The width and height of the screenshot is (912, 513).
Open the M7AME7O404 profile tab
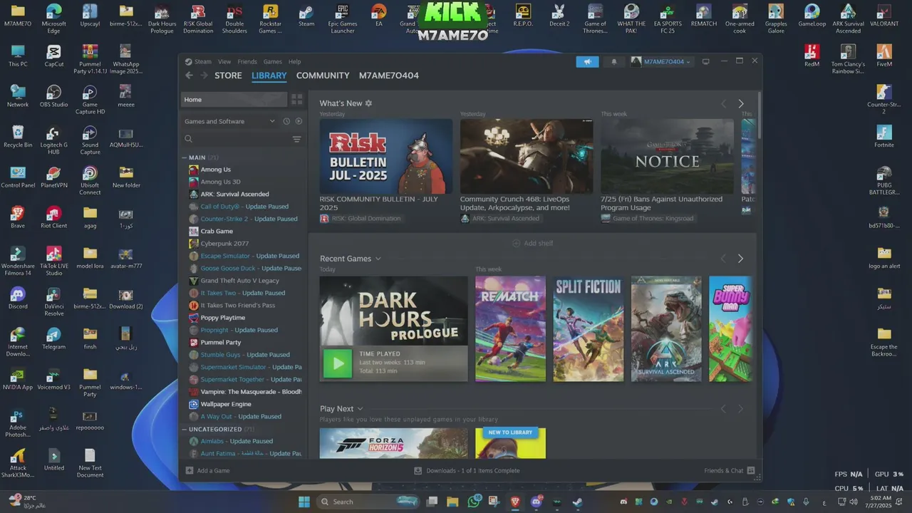tap(389, 76)
